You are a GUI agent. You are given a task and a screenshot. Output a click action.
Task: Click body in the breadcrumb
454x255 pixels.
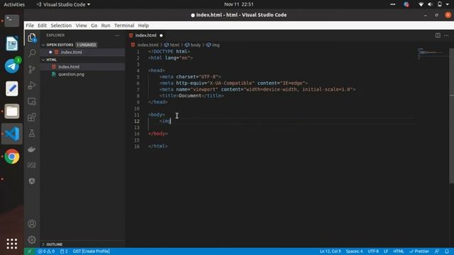[x=196, y=45]
